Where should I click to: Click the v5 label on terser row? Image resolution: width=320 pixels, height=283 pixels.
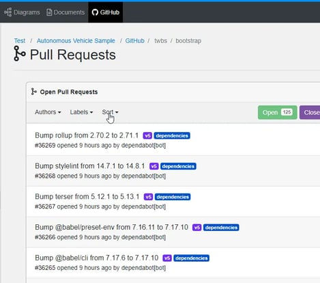[148, 197]
